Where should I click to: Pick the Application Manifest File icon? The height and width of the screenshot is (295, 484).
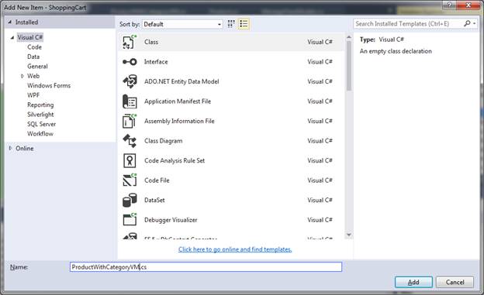(x=130, y=101)
